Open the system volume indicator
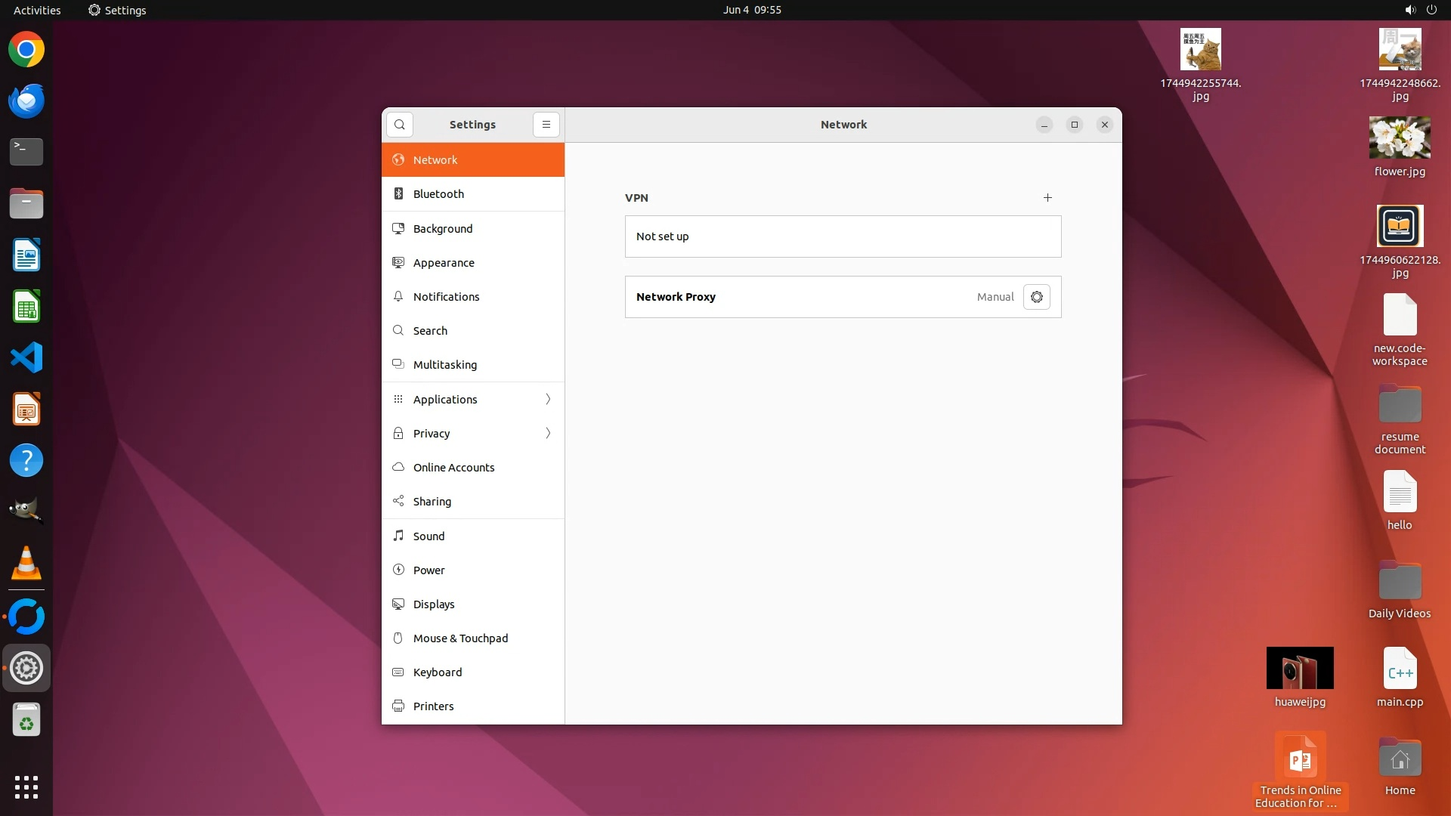This screenshot has height=816, width=1451. pyautogui.click(x=1409, y=10)
